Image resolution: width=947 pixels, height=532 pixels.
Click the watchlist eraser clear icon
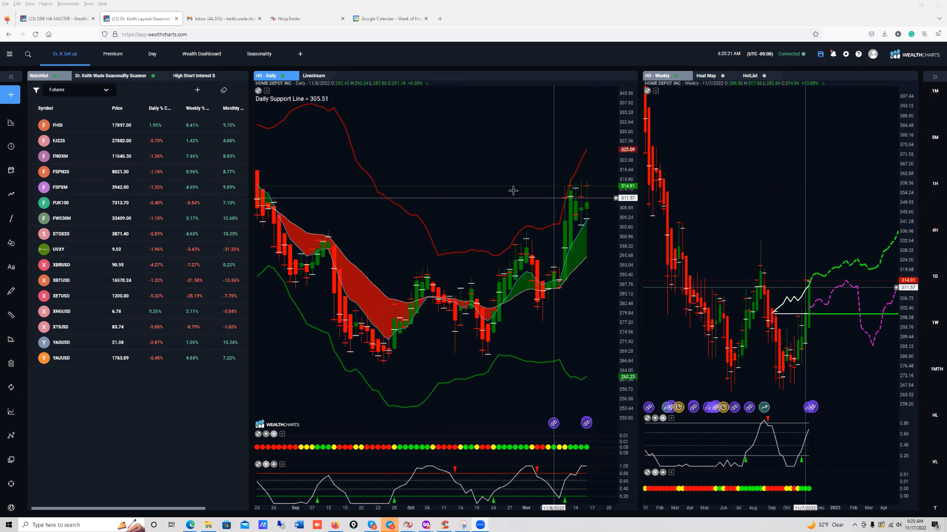224,90
